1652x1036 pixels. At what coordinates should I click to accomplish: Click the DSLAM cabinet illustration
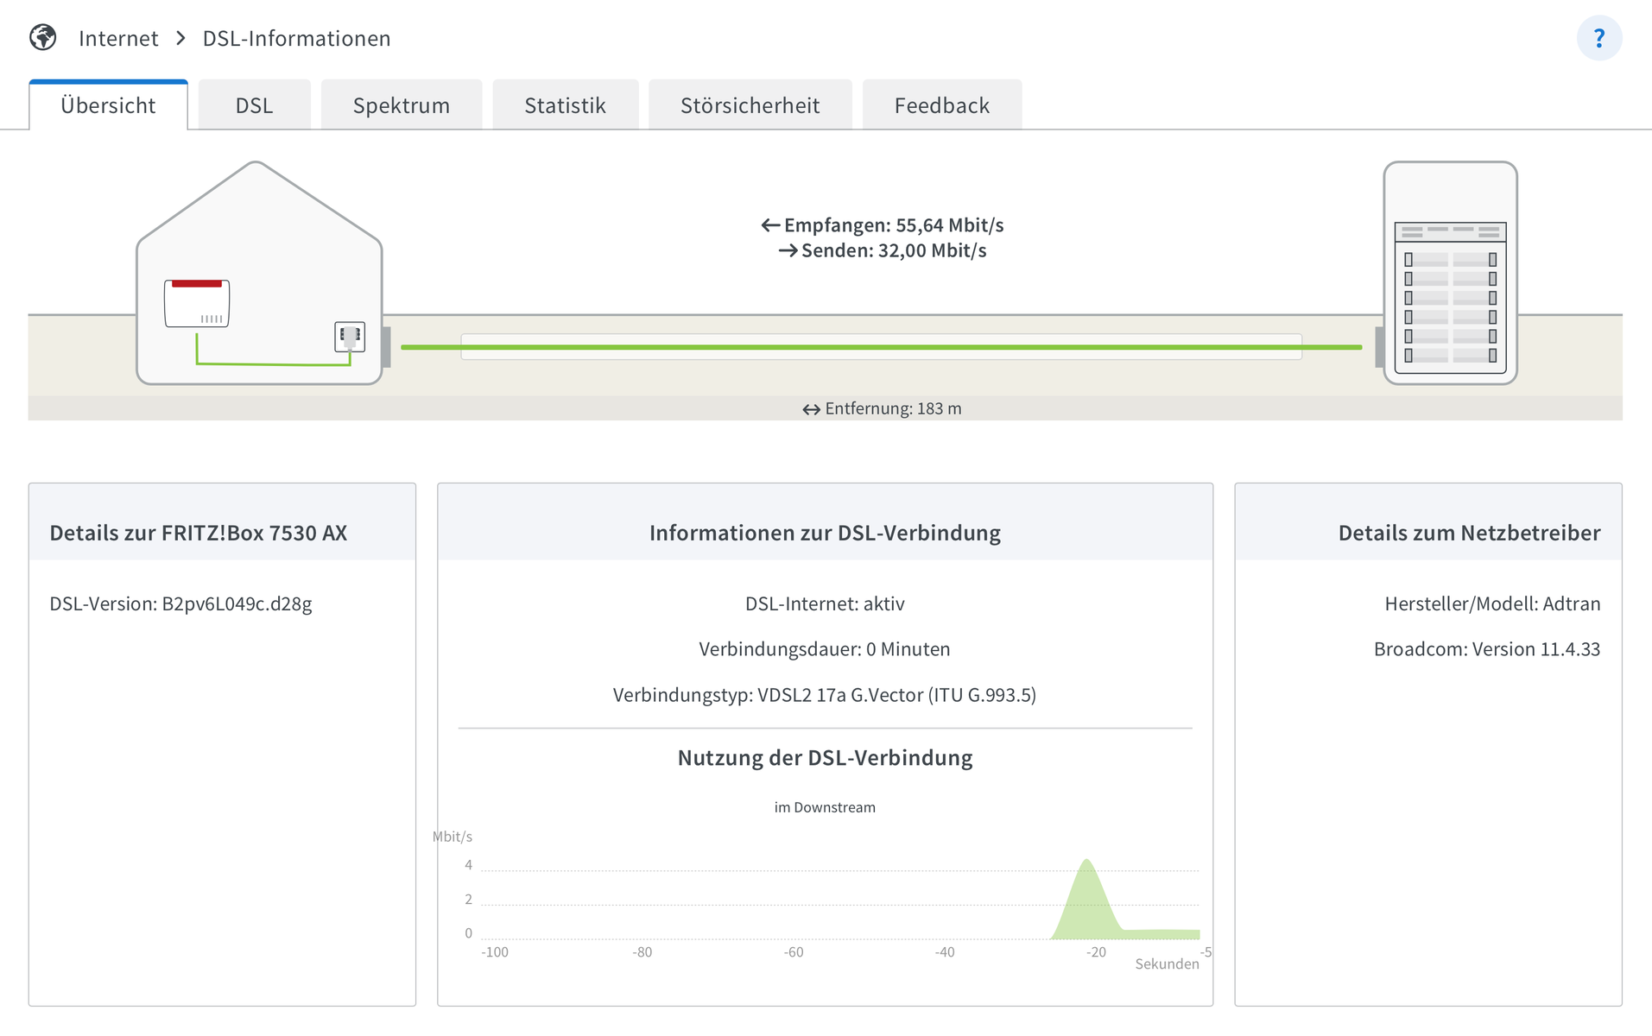1450,273
